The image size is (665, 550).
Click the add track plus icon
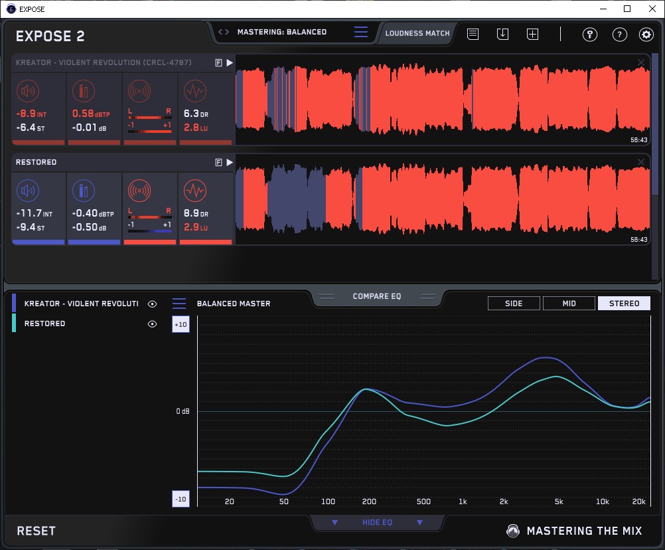(532, 35)
